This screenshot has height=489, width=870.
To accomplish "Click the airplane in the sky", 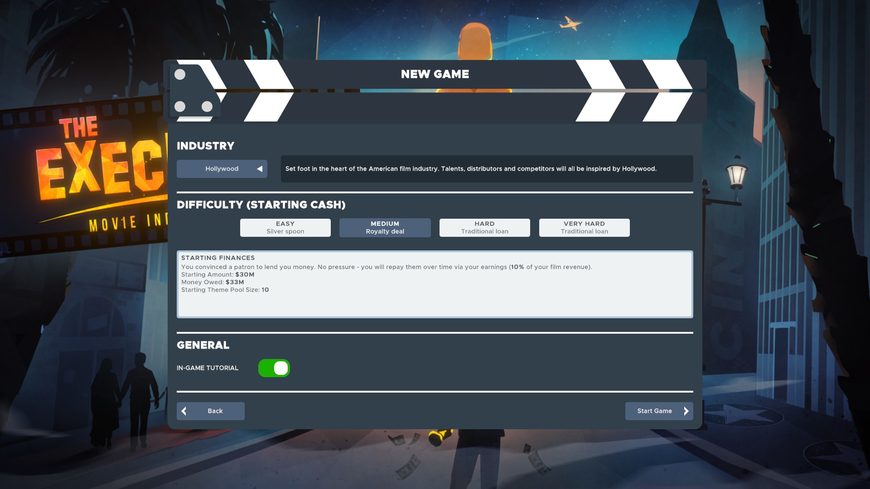I will click(570, 23).
